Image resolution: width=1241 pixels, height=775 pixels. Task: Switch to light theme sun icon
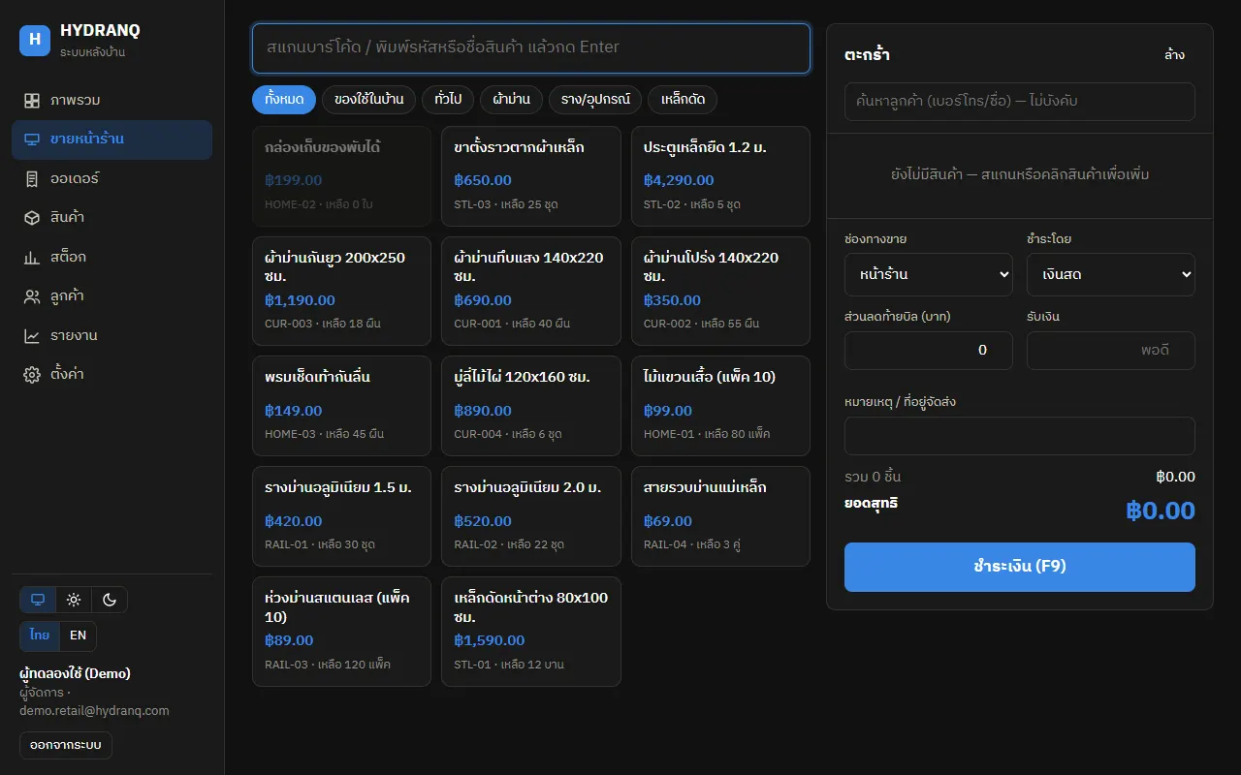74,600
